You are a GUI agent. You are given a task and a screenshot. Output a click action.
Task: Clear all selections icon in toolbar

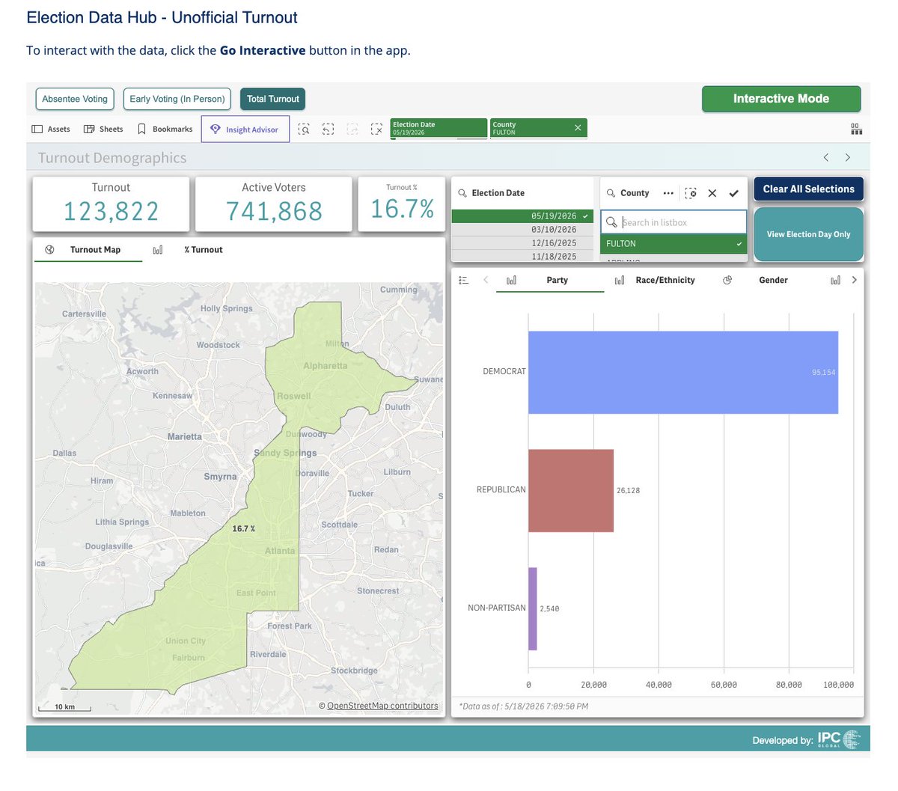coord(376,129)
